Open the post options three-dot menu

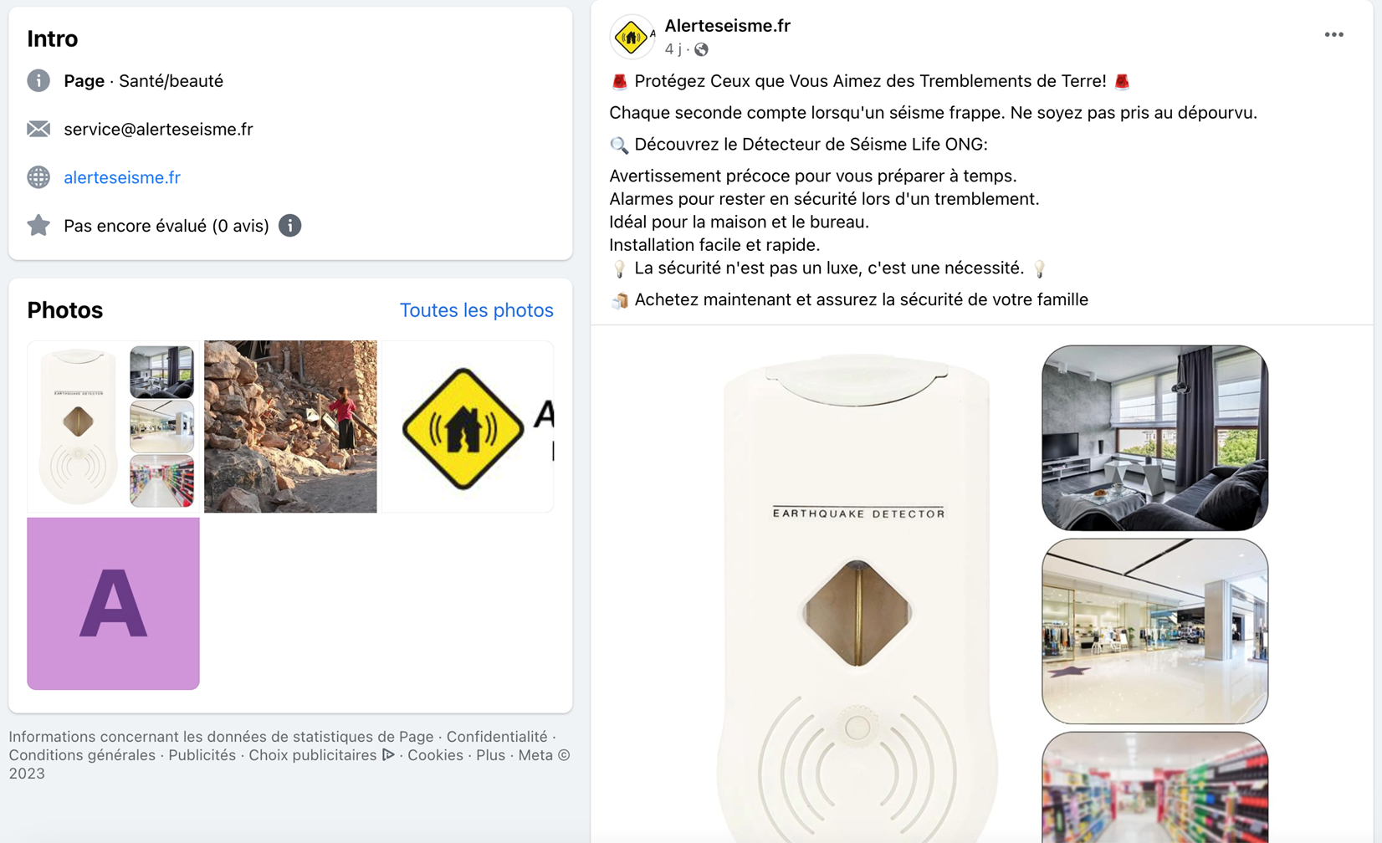[1333, 35]
